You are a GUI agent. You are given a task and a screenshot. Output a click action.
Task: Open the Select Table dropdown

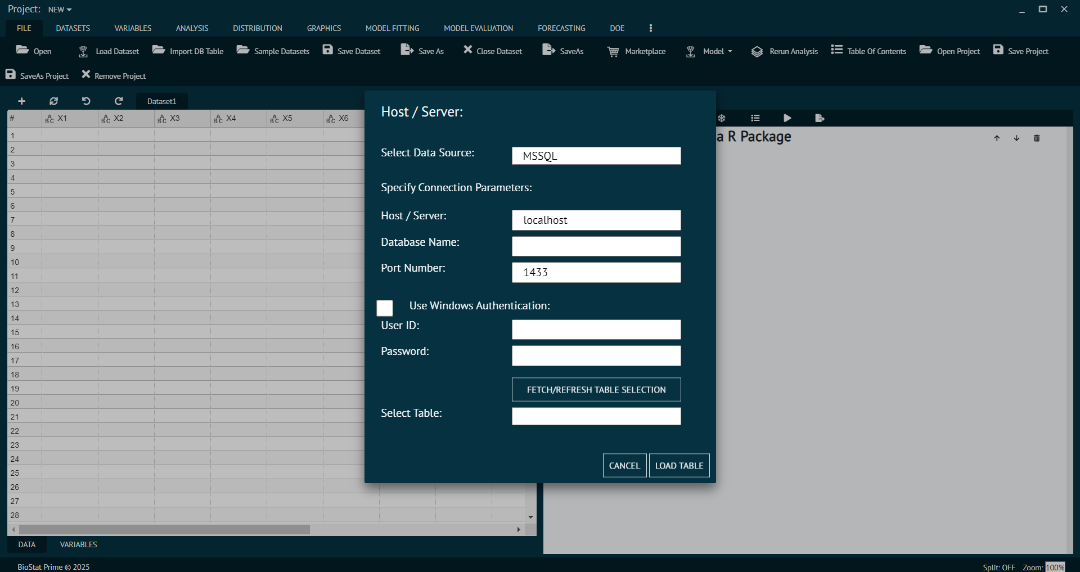tap(596, 416)
